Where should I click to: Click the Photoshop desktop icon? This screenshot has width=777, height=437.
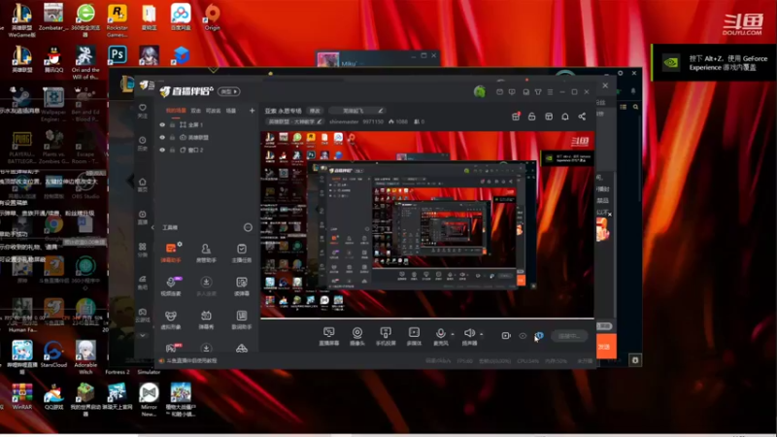point(118,54)
